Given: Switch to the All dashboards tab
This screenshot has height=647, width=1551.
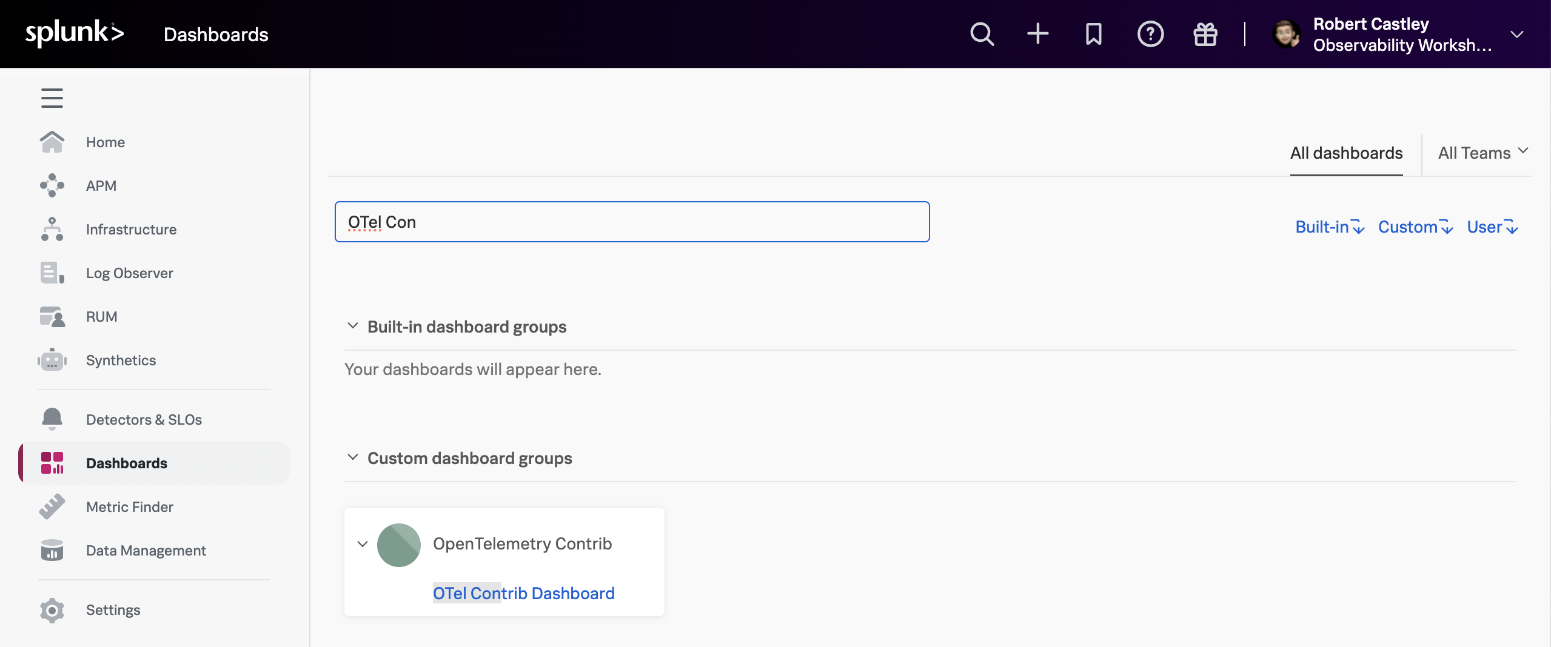Looking at the screenshot, I should coord(1345,153).
